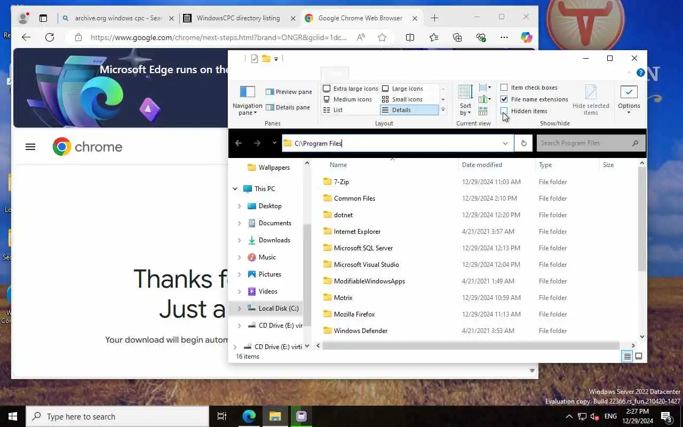Select Google Chrome Web Browser tab
Image resolution: width=683 pixels, height=427 pixels.
[361, 18]
